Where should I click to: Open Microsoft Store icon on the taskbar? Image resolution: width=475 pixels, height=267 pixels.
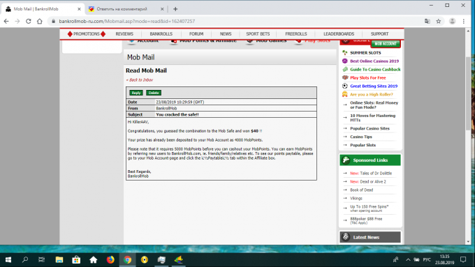pyautogui.click(x=76, y=259)
